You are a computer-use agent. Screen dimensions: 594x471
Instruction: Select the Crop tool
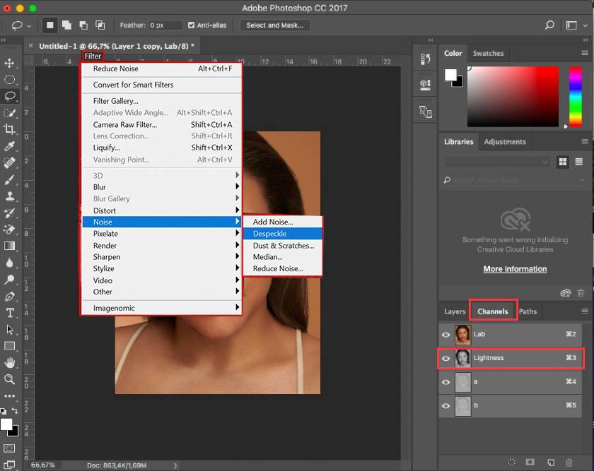(x=10, y=129)
